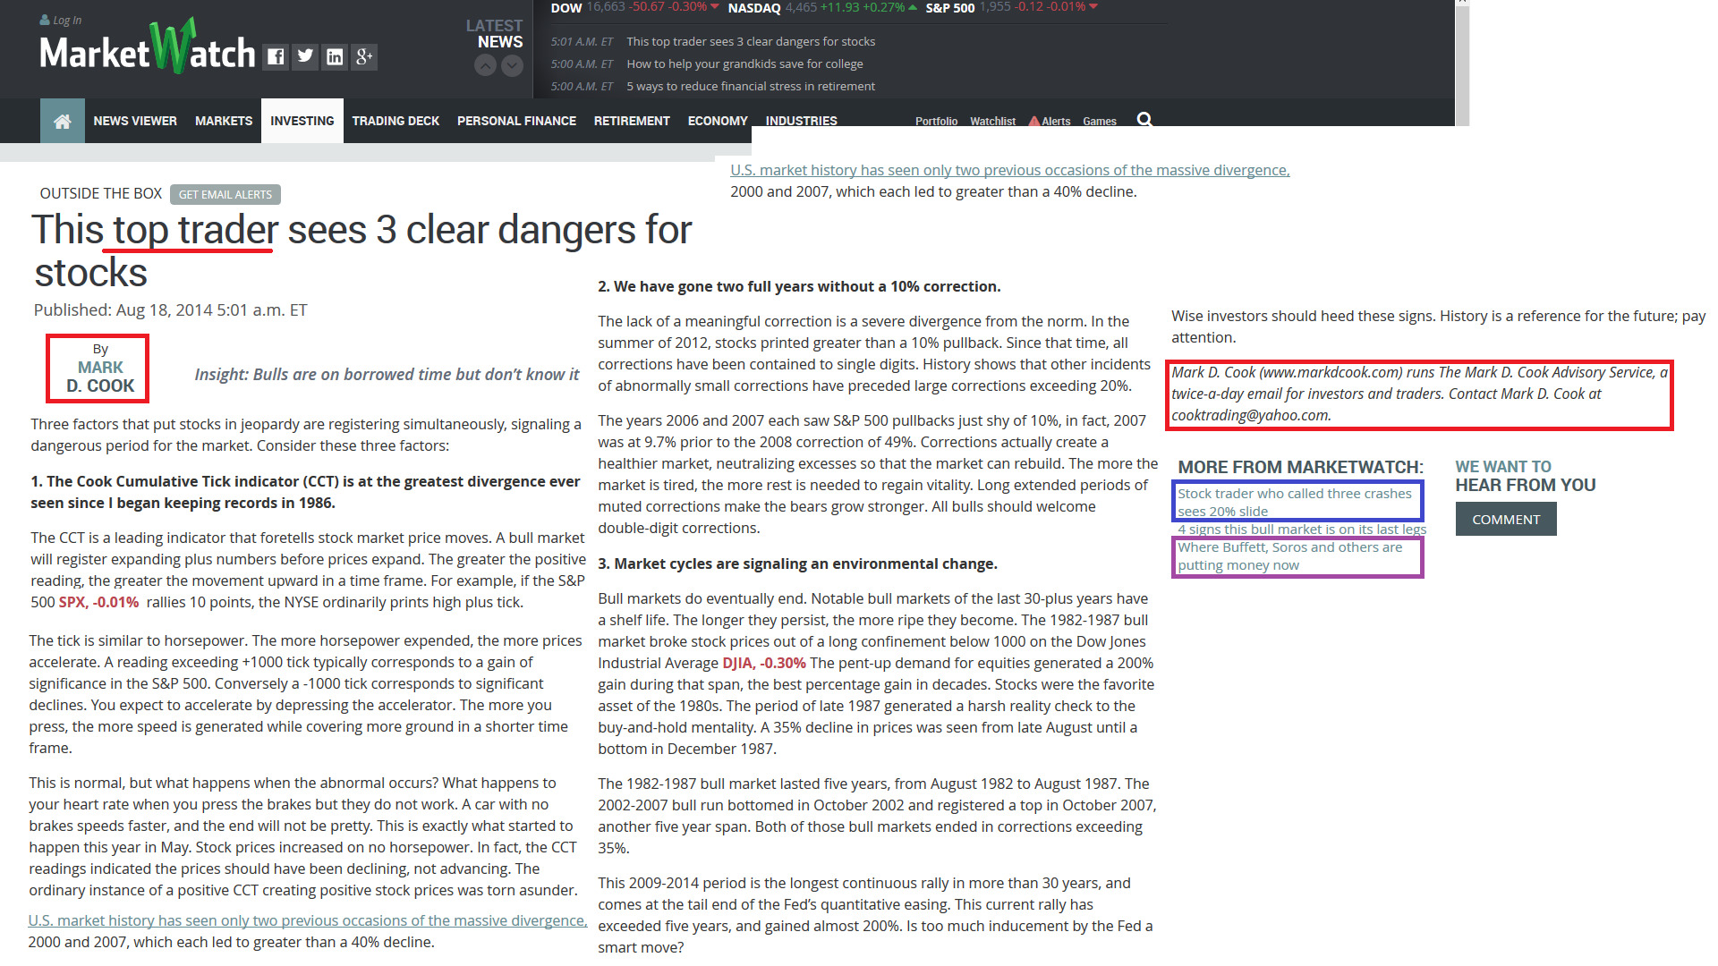Open 'U.S. market history' link in left column

(308, 920)
